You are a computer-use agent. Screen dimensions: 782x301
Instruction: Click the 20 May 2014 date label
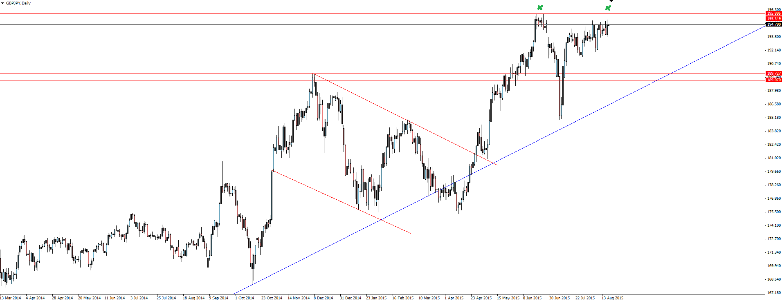[89, 298]
